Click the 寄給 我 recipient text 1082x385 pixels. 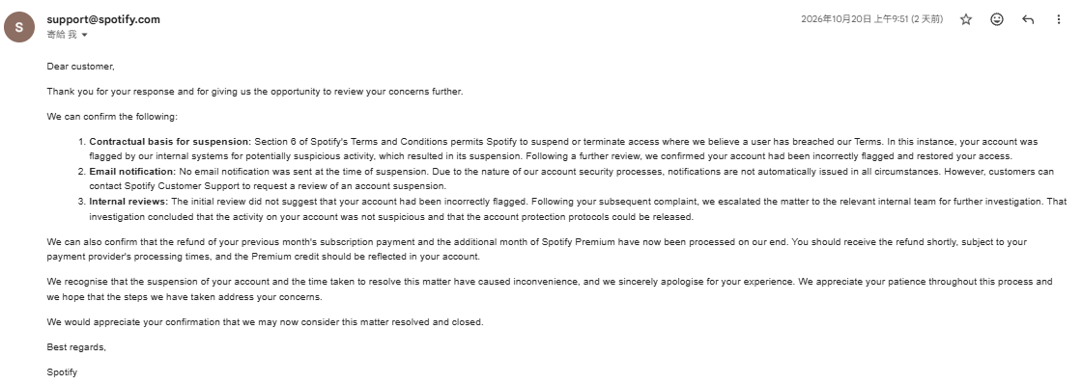62,35
